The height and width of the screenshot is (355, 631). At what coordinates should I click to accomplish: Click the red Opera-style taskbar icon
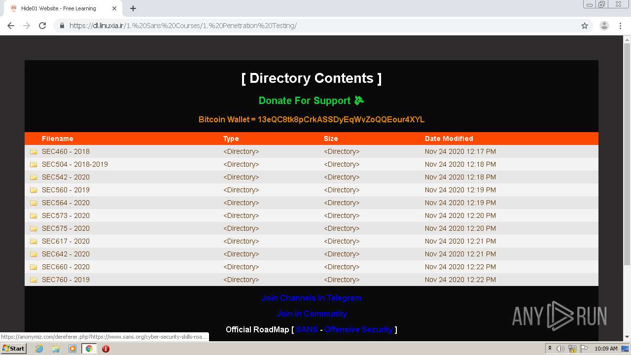coord(105,349)
